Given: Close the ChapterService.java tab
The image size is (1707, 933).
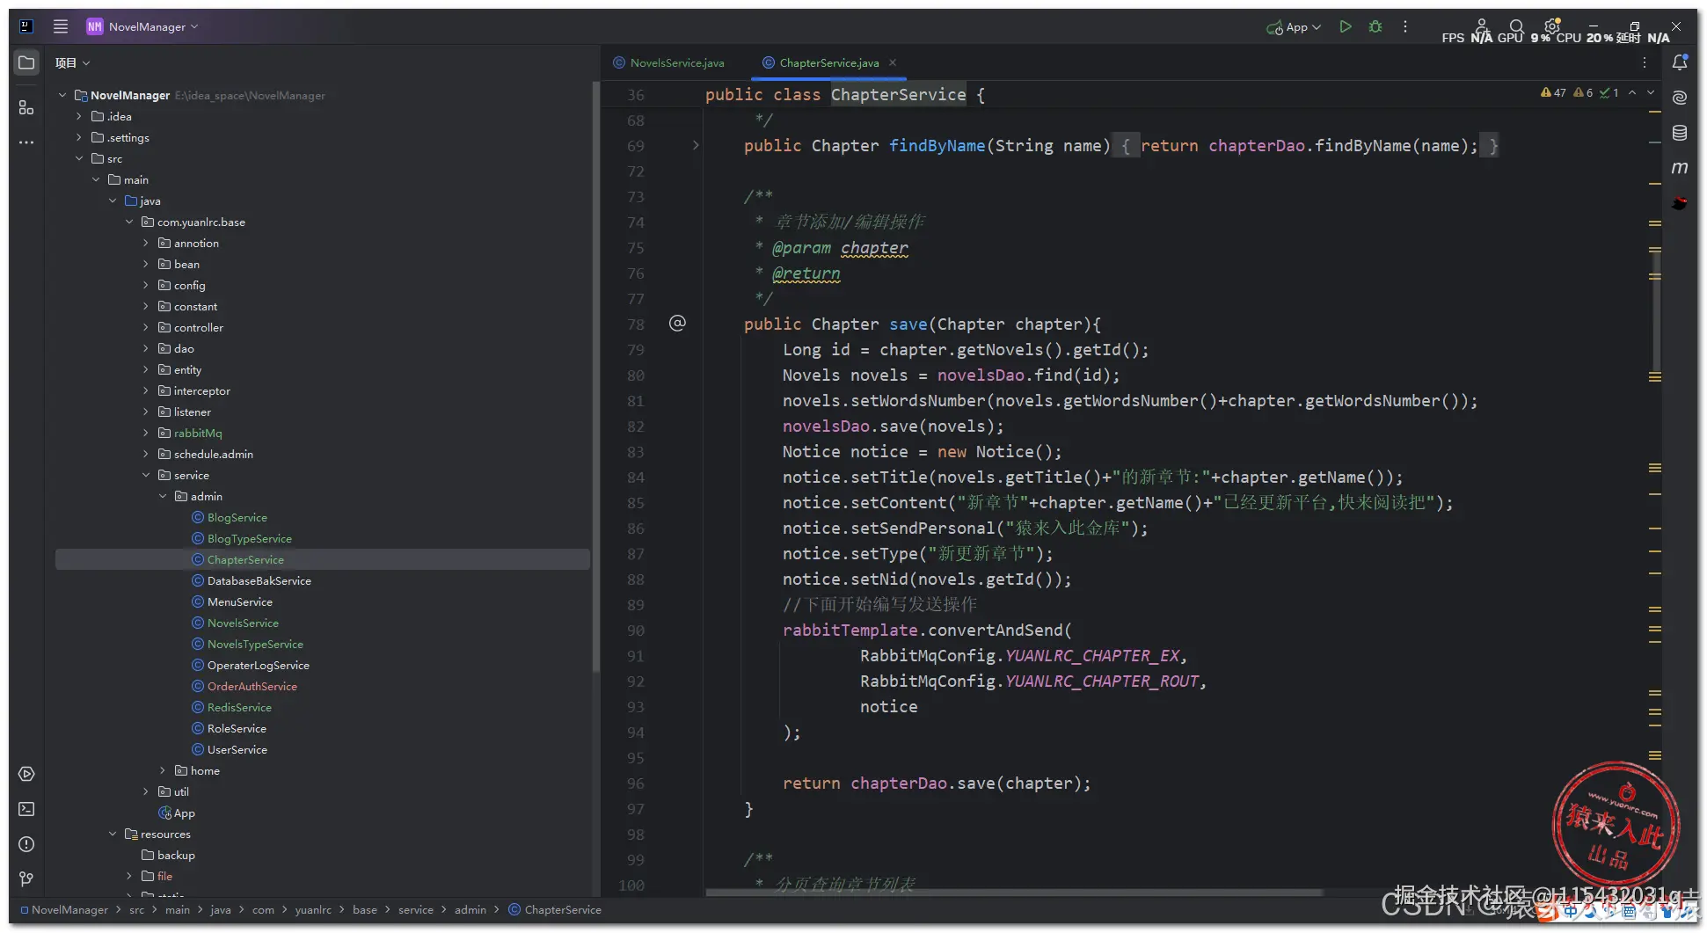Looking at the screenshot, I should (893, 62).
